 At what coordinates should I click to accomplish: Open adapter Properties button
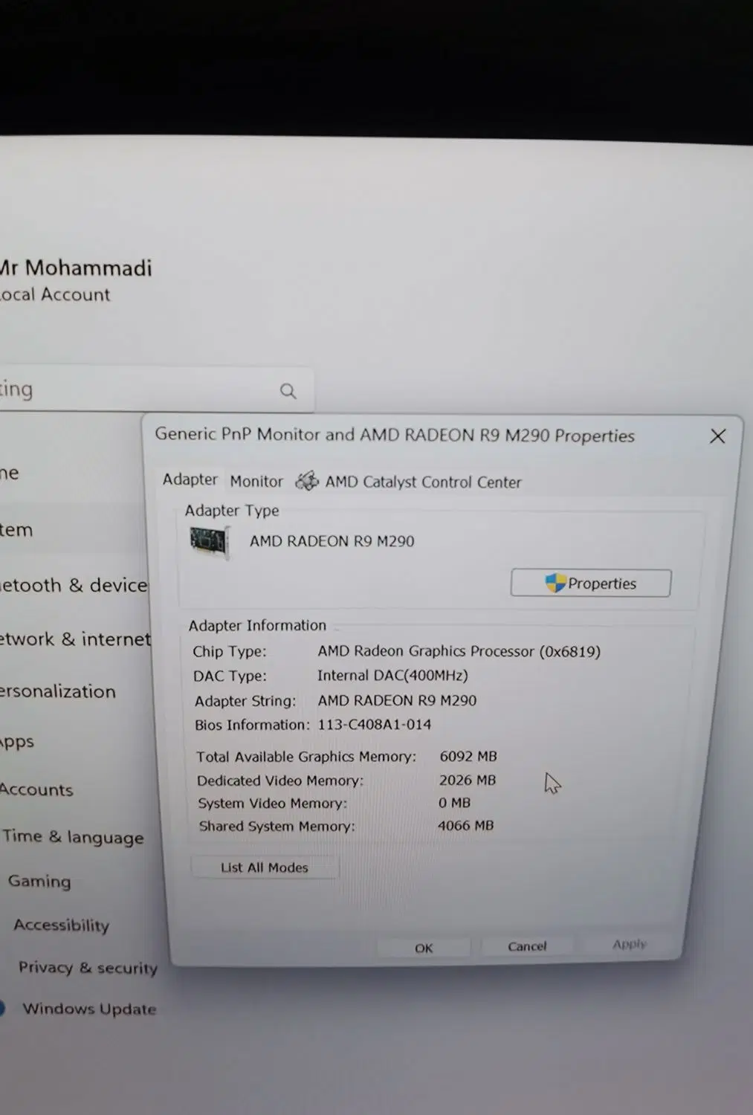pos(591,584)
